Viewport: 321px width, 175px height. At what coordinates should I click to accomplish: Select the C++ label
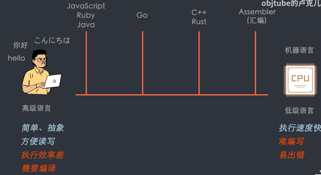[x=199, y=13]
